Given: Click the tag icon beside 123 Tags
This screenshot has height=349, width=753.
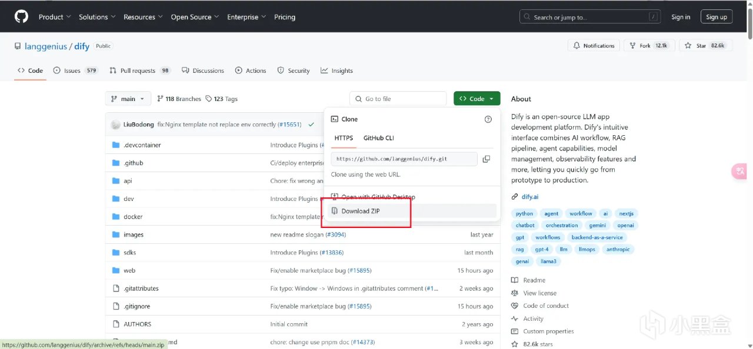Looking at the screenshot, I should pyautogui.click(x=208, y=99).
